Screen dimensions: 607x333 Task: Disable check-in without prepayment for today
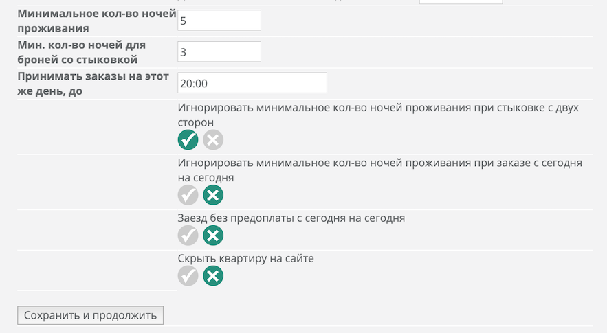tap(213, 235)
